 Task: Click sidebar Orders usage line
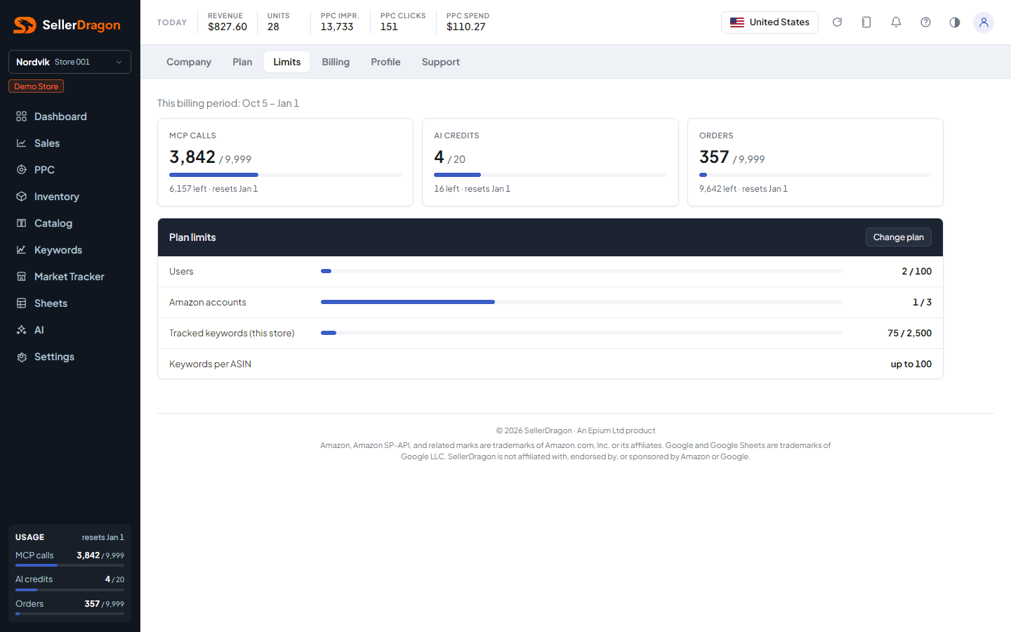click(70, 607)
